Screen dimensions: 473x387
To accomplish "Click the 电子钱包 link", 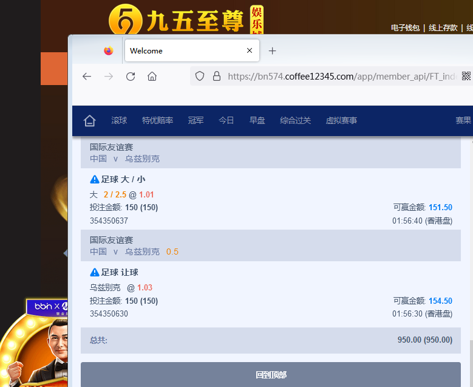I will [x=405, y=28].
